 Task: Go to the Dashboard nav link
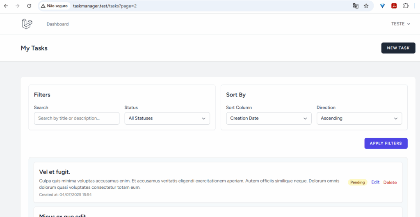click(x=57, y=24)
